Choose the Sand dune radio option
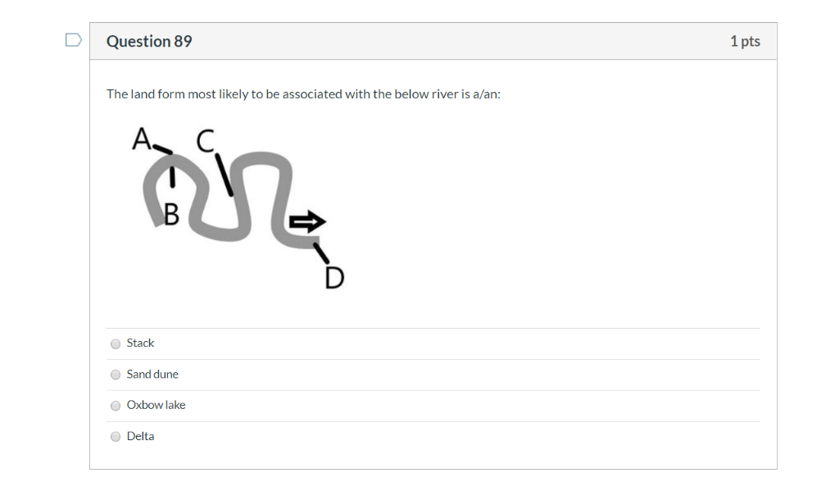This screenshot has width=839, height=491. coord(116,375)
